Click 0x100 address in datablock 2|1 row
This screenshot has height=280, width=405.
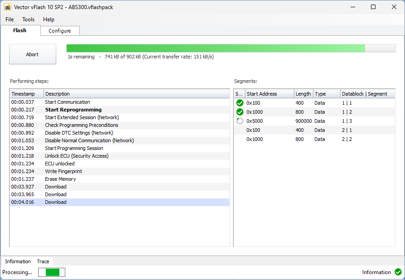pyautogui.click(x=253, y=130)
